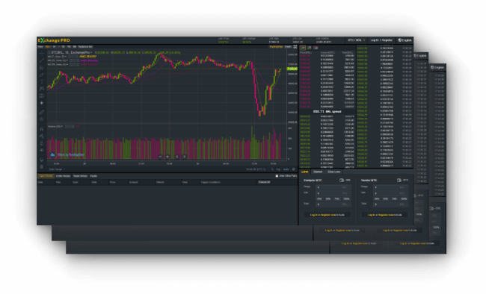The width and height of the screenshot is (486, 294).
Task: Switch to the Order History tab
Action: (x=64, y=176)
